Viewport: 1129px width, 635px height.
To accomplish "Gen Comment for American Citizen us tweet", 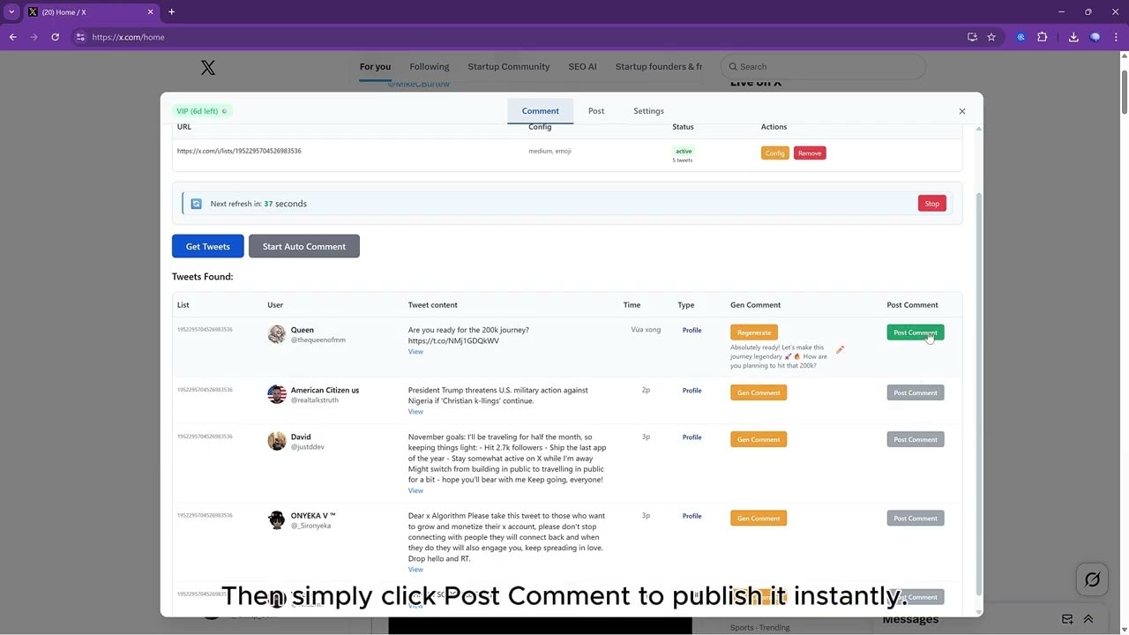I will pyautogui.click(x=759, y=392).
